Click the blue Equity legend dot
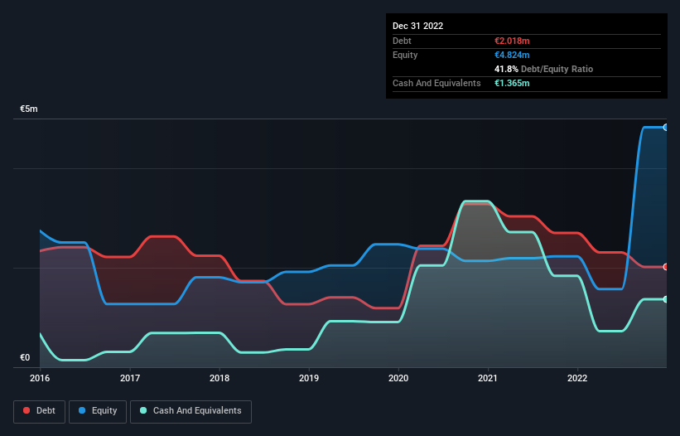 pos(82,410)
